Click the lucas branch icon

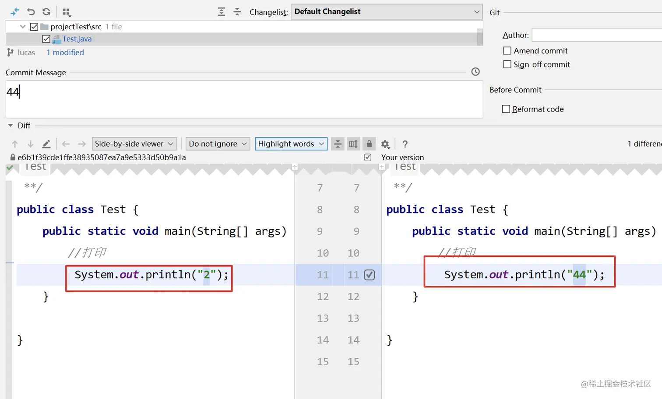(x=11, y=52)
